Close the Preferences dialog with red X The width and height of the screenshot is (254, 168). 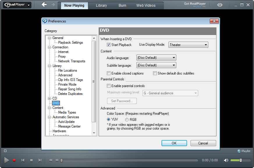click(x=214, y=21)
